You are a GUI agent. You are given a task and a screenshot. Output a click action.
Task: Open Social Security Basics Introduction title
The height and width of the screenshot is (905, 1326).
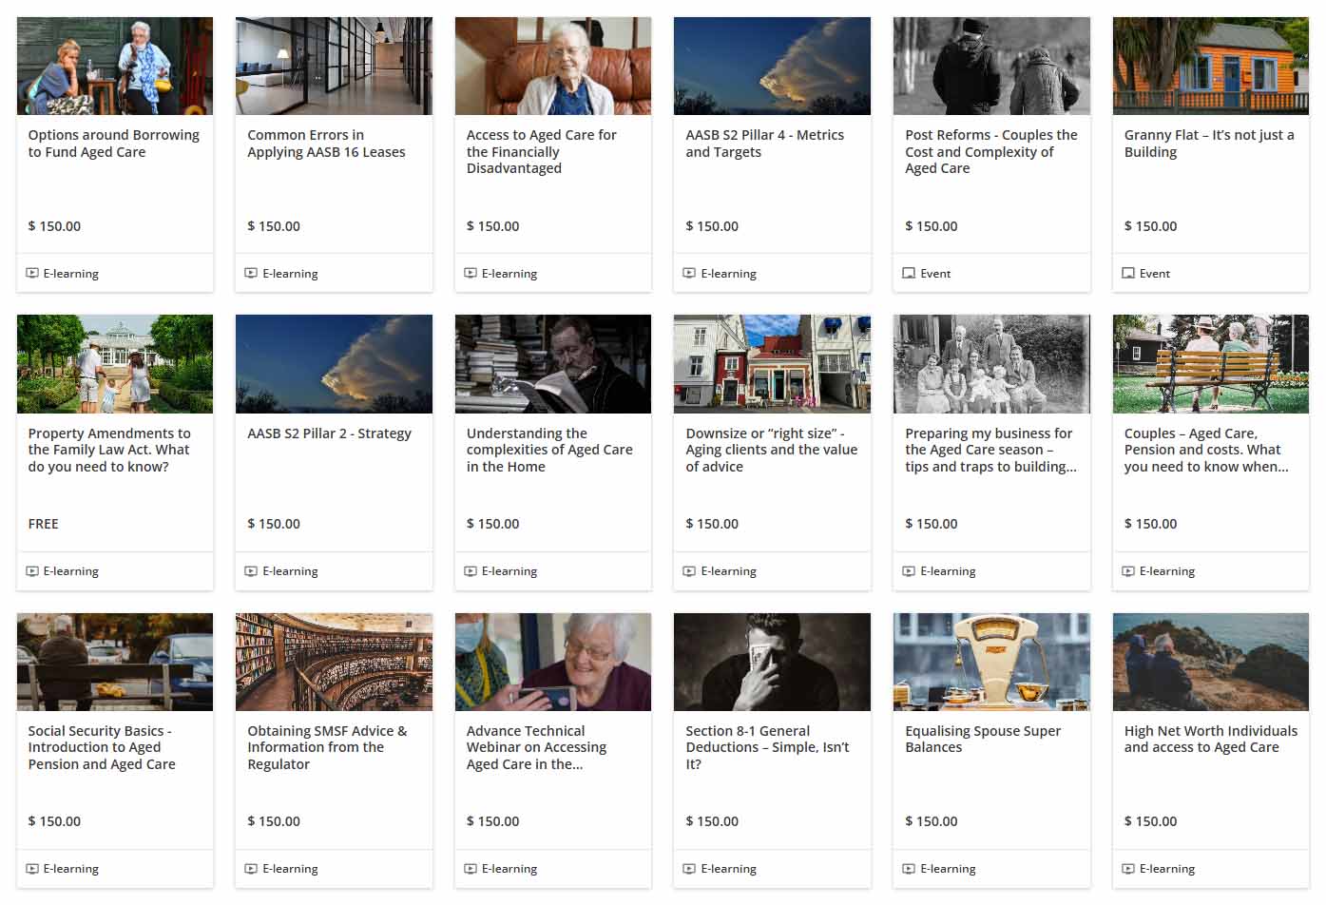point(102,747)
